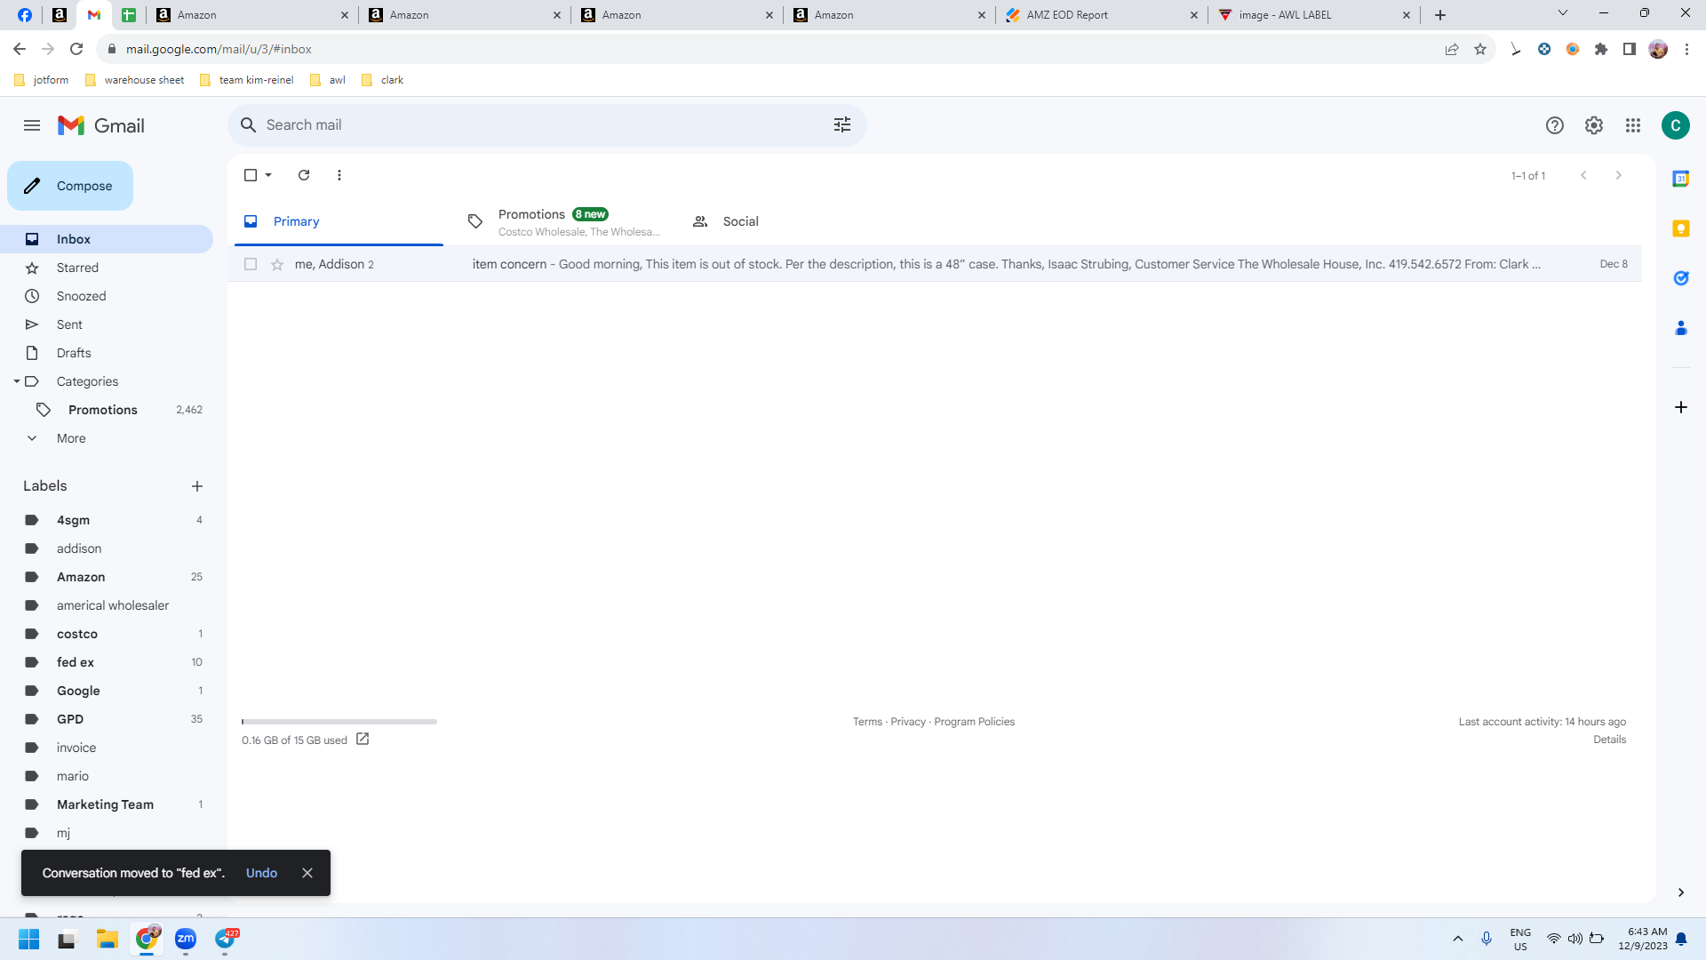The image size is (1706, 960).
Task: Open the Inbox folder
Action: point(107,239)
